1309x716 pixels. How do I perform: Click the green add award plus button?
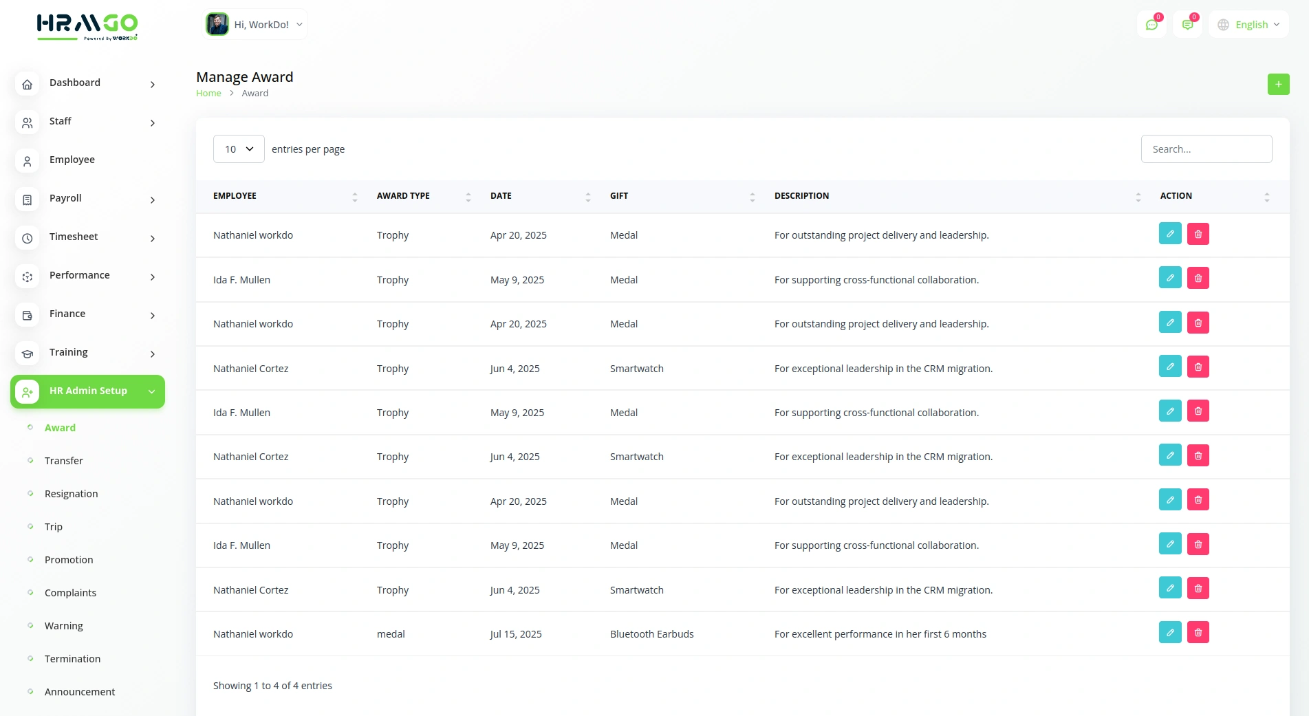point(1278,85)
